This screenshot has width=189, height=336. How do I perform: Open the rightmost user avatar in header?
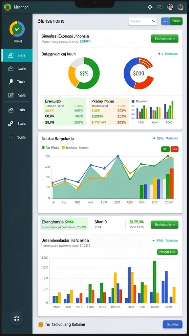click(x=180, y=7)
